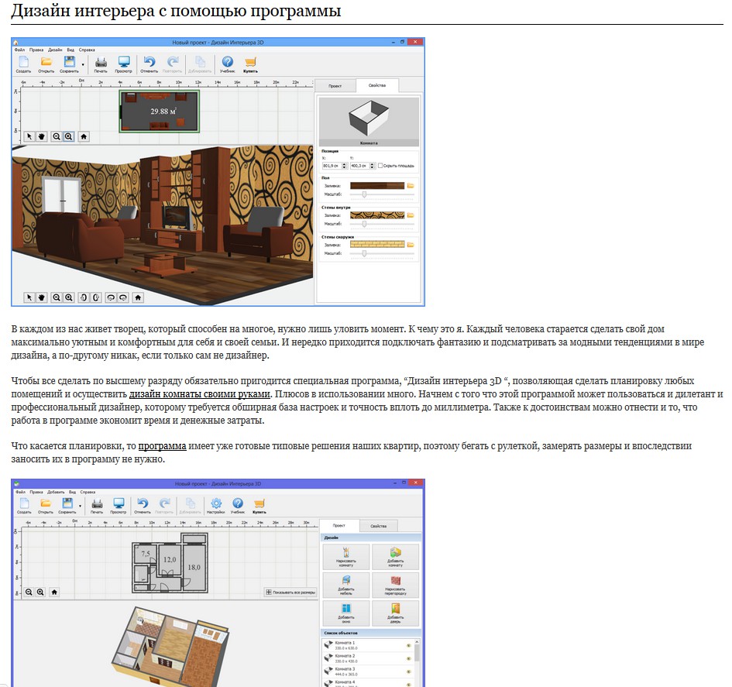
Task: Select hand pan tool on living-room 2D plan
Action: point(42,136)
